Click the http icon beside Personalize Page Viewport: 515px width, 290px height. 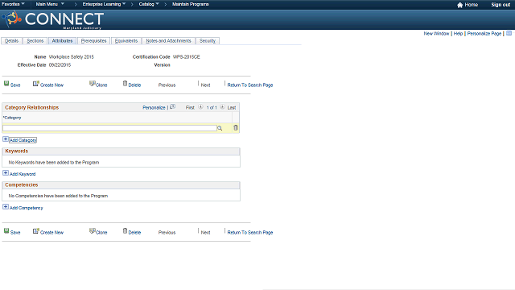[509, 33]
